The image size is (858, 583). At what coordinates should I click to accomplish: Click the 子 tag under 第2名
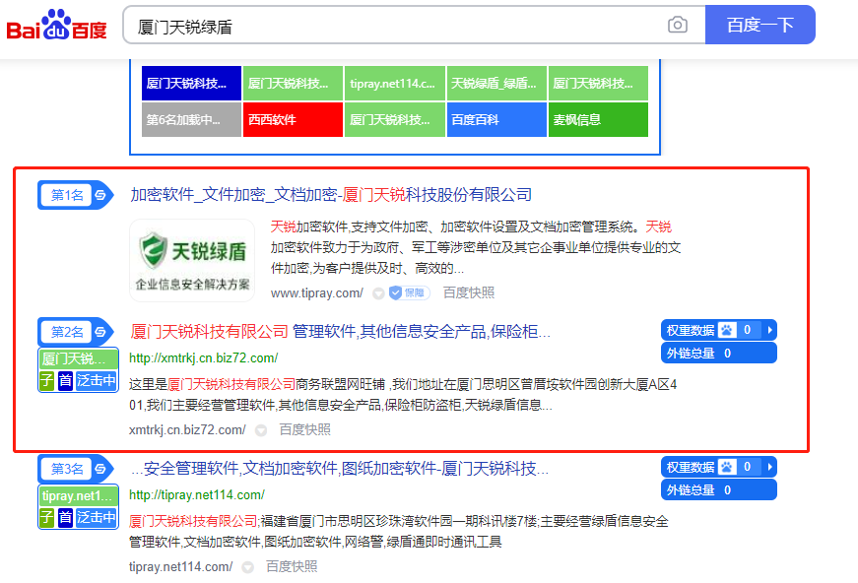pyautogui.click(x=47, y=380)
